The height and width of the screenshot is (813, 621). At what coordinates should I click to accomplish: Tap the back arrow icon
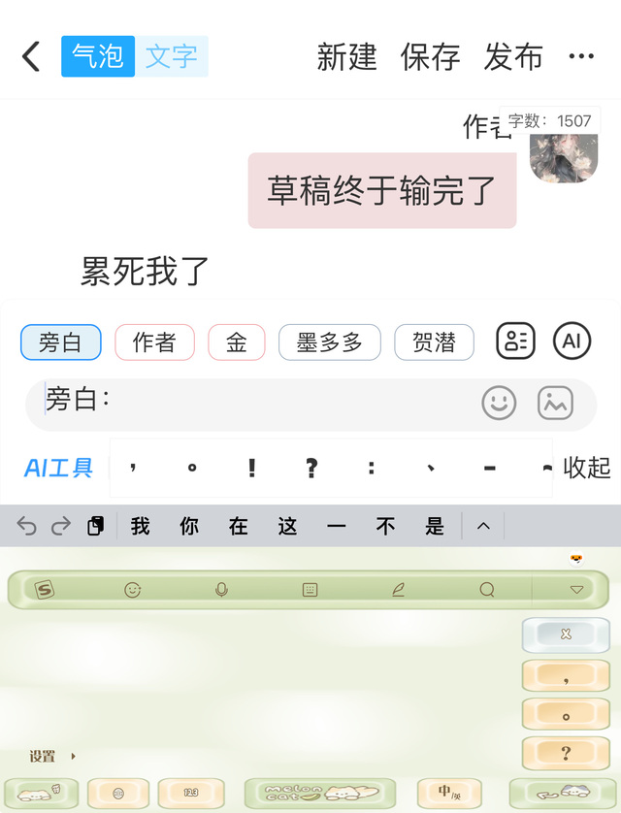coord(31,56)
